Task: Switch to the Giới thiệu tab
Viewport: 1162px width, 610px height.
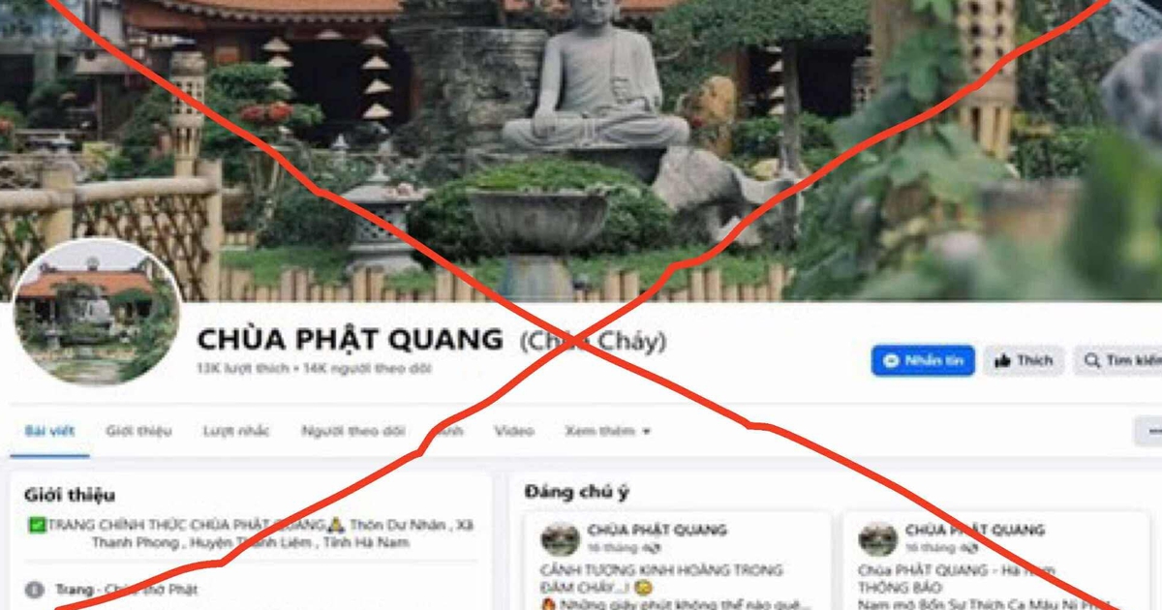Action: (x=138, y=431)
